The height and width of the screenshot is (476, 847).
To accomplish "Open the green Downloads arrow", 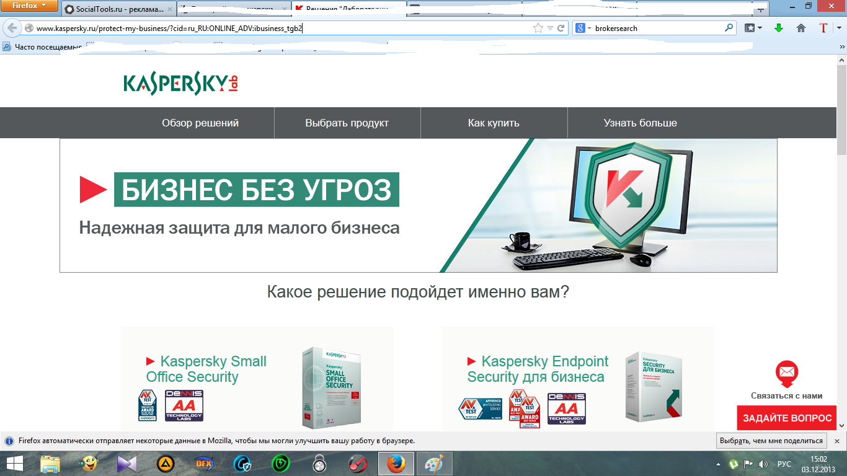I will click(779, 28).
